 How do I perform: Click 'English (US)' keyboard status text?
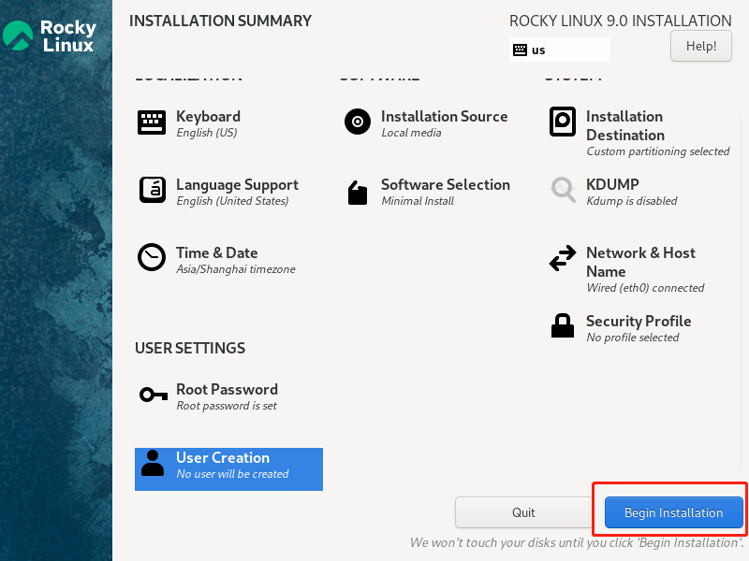pos(207,133)
